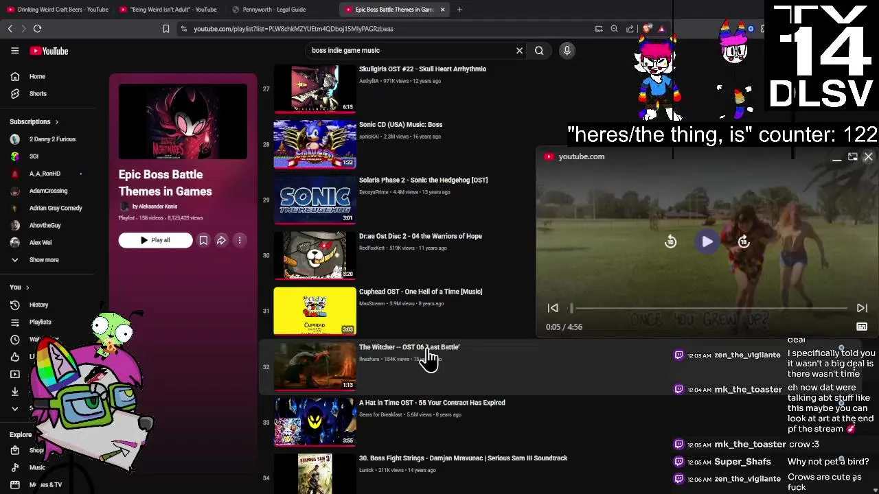Viewport: 879px width, 494px height.
Task: Open Solaris Phase 2 Sonic thumbnail
Action: coord(315,200)
